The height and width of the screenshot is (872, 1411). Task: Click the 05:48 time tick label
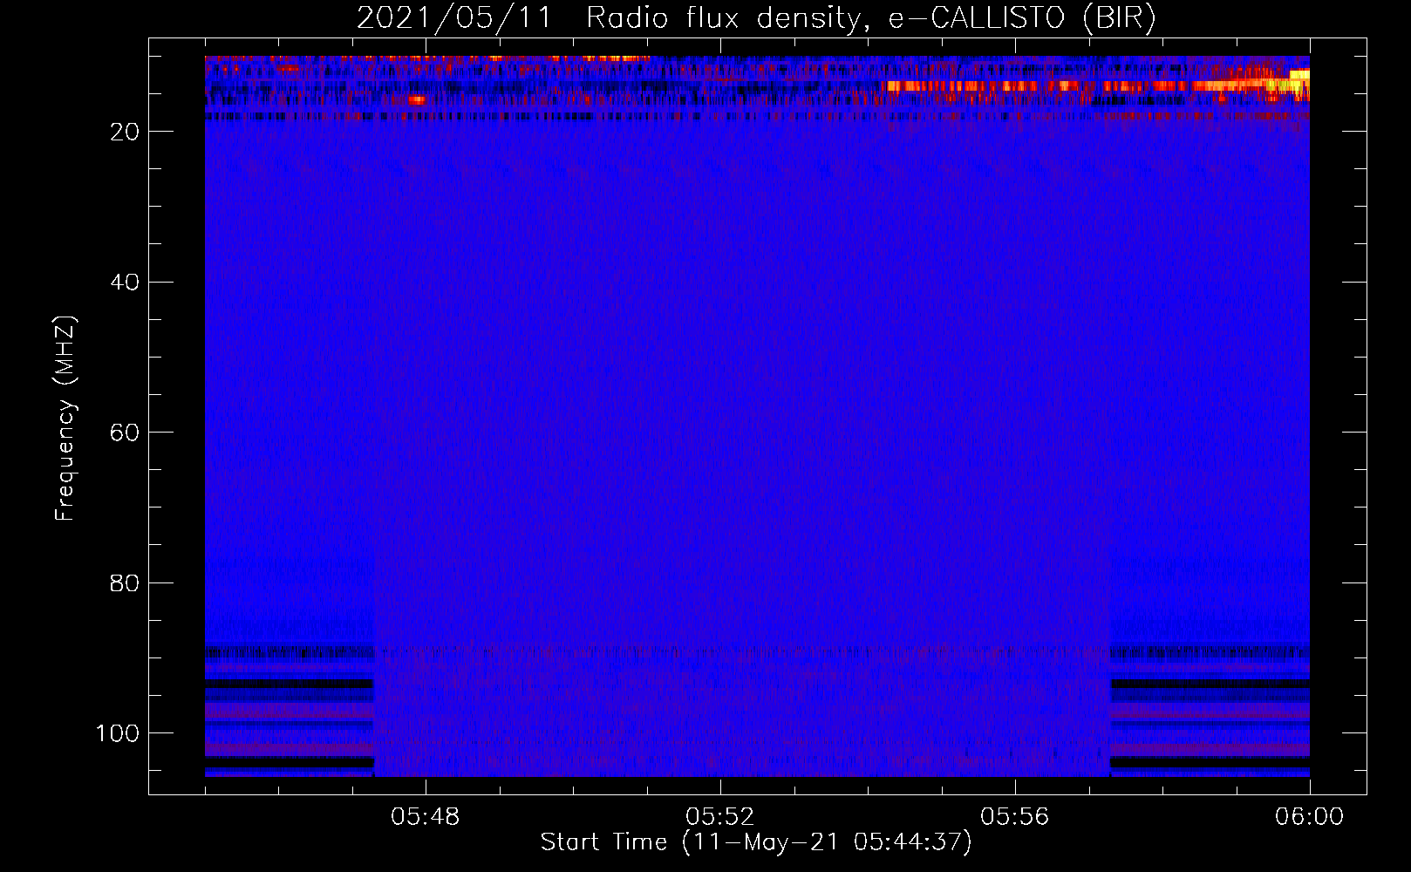click(x=426, y=818)
